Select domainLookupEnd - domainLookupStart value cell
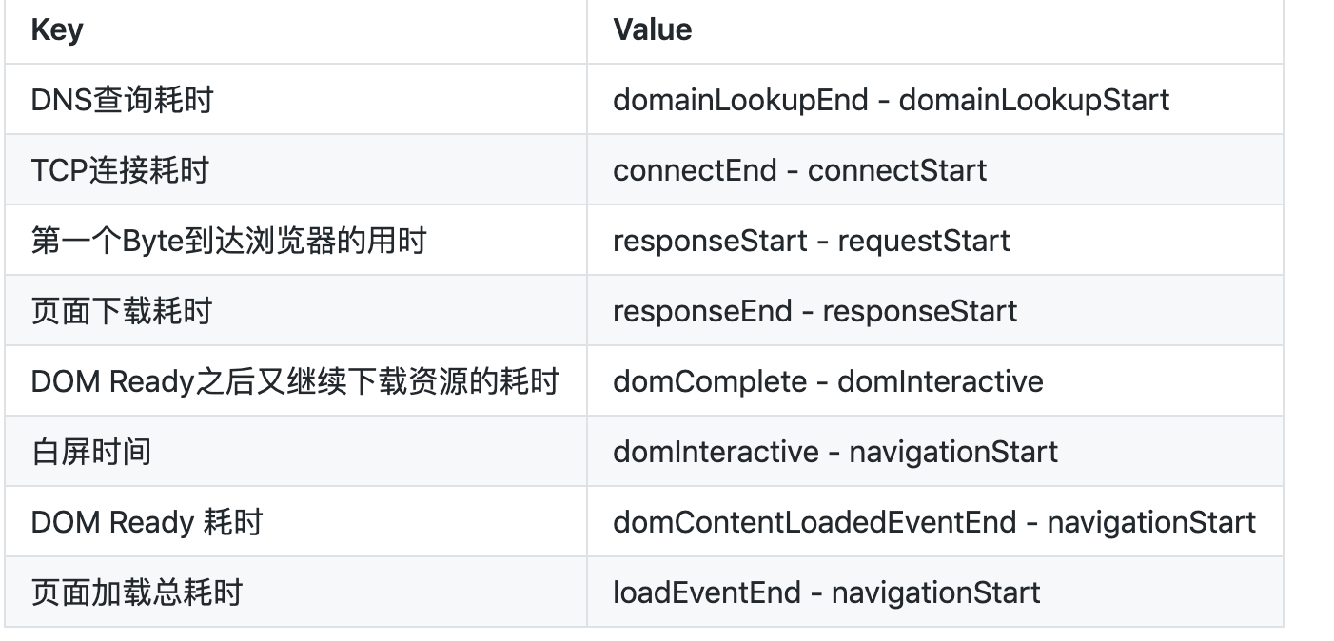 pos(934,99)
